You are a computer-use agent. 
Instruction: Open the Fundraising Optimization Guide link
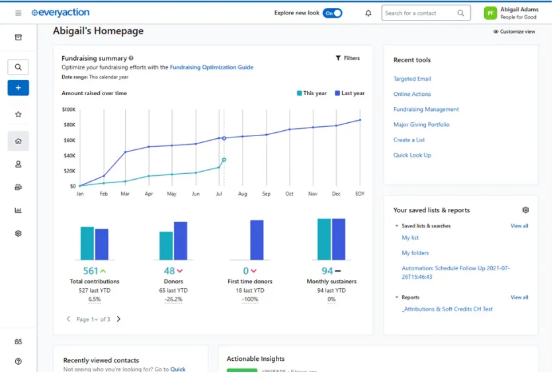[x=212, y=67]
